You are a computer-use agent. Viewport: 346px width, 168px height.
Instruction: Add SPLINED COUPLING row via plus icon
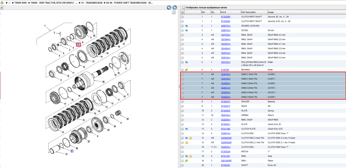[182, 26]
